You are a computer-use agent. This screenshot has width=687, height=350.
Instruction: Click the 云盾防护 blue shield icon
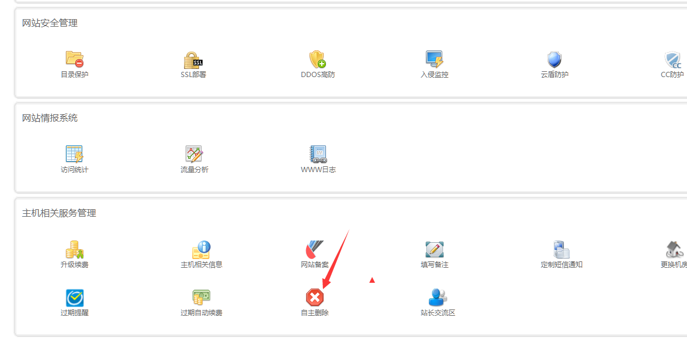click(x=554, y=59)
